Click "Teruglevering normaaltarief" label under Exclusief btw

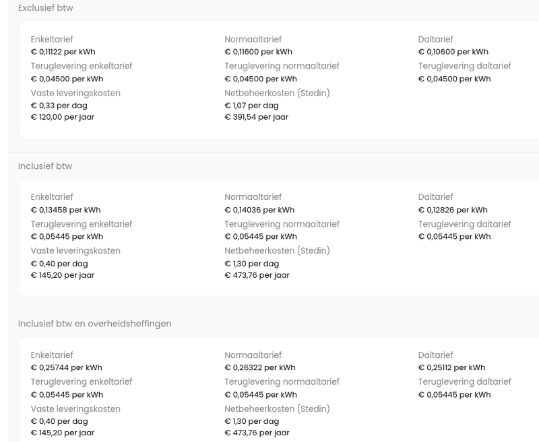(282, 66)
